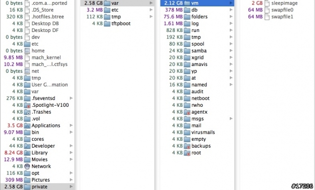315x190 pixels.
Task: Expand the msgs folder arrow
Action: coord(231,119)
